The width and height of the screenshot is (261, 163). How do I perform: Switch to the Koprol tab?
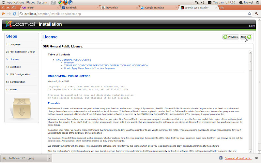40,7
